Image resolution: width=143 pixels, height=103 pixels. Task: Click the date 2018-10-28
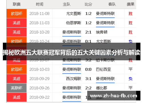(x=39, y=32)
